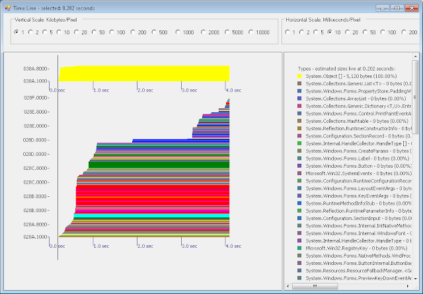Select vertical scale 2 radio button
Viewport: 423px width, 294px height.
click(x=31, y=32)
